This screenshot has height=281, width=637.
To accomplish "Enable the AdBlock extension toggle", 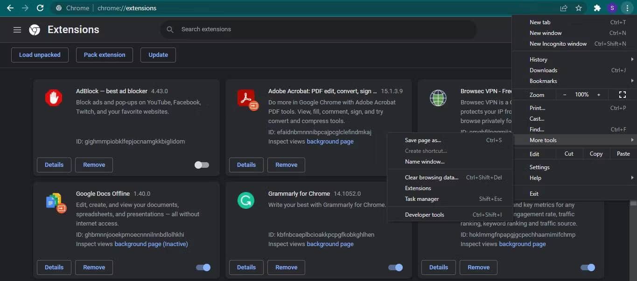I will pos(202,164).
